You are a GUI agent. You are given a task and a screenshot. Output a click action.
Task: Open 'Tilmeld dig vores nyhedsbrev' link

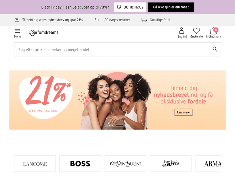[52, 20]
